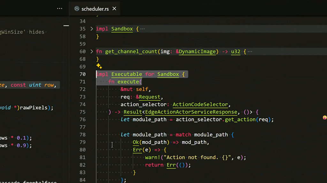Open the more actions ellipsis menu

coord(60,9)
